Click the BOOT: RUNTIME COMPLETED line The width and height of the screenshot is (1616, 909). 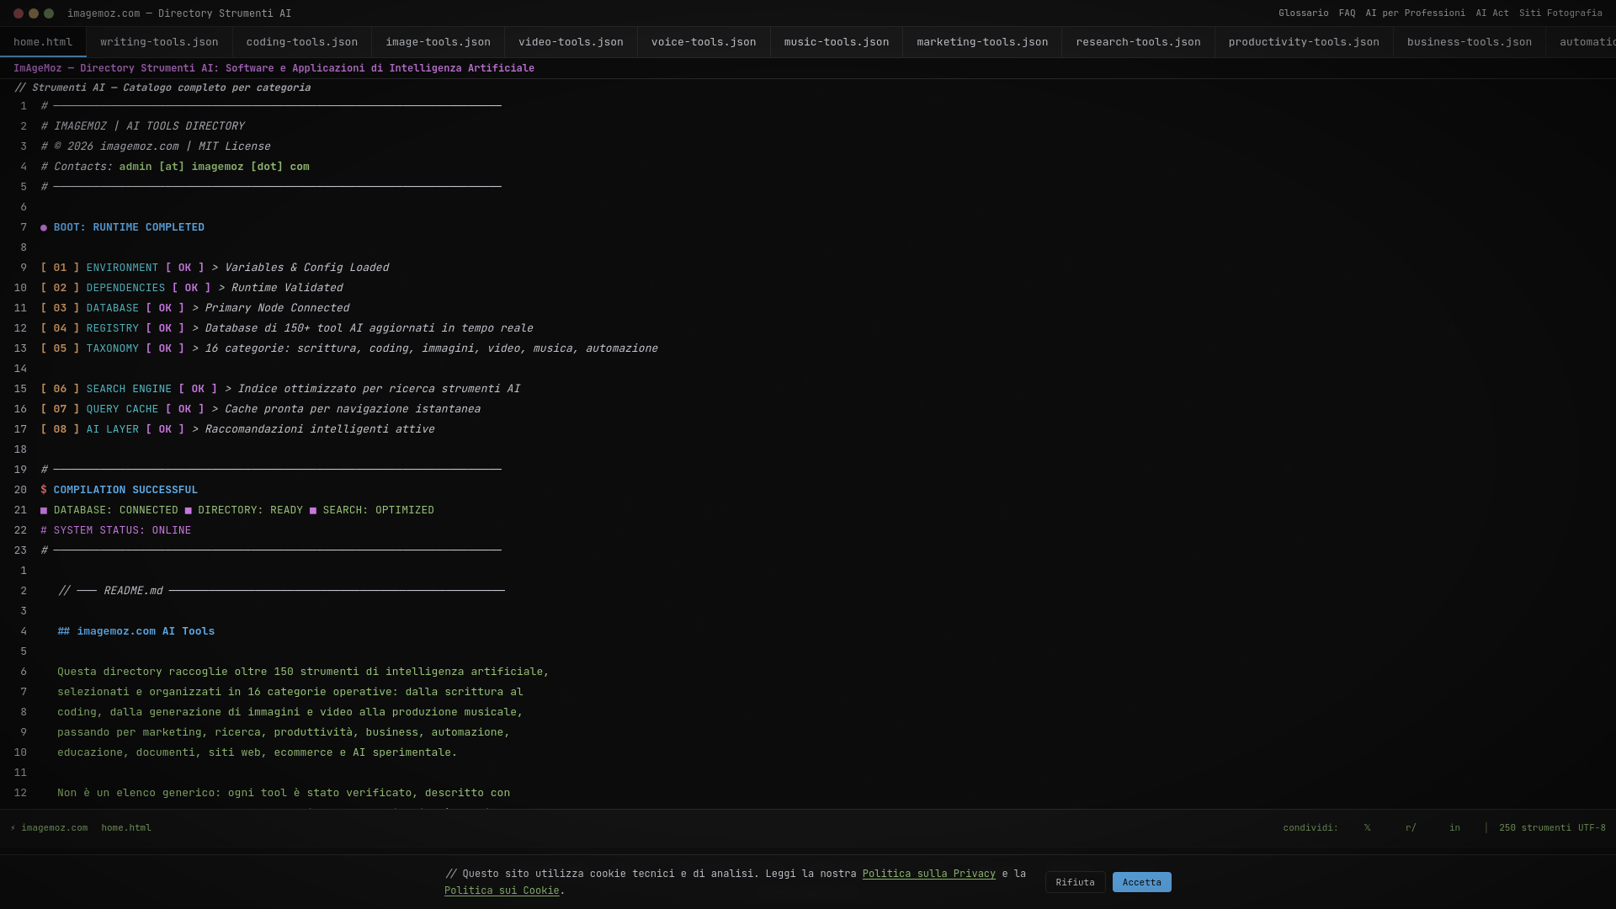point(122,227)
